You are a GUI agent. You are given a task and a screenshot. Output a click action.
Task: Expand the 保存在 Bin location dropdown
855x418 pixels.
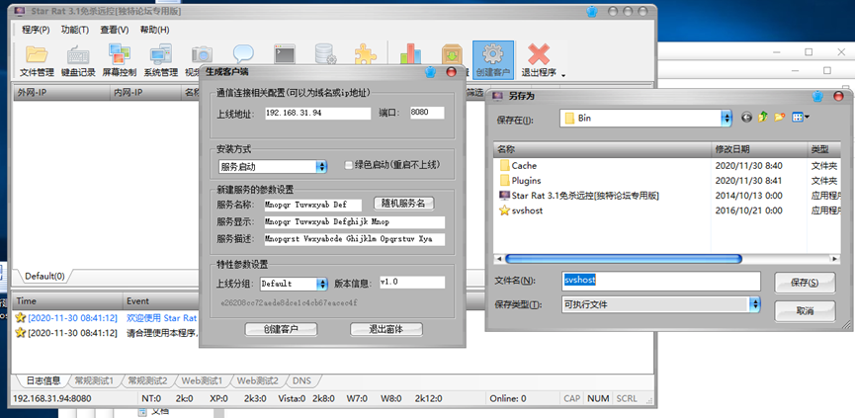726,118
